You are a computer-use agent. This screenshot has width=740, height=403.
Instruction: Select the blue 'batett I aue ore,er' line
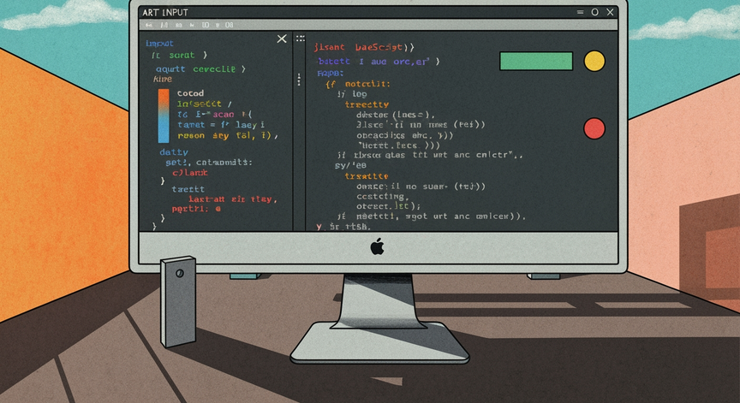click(x=379, y=62)
